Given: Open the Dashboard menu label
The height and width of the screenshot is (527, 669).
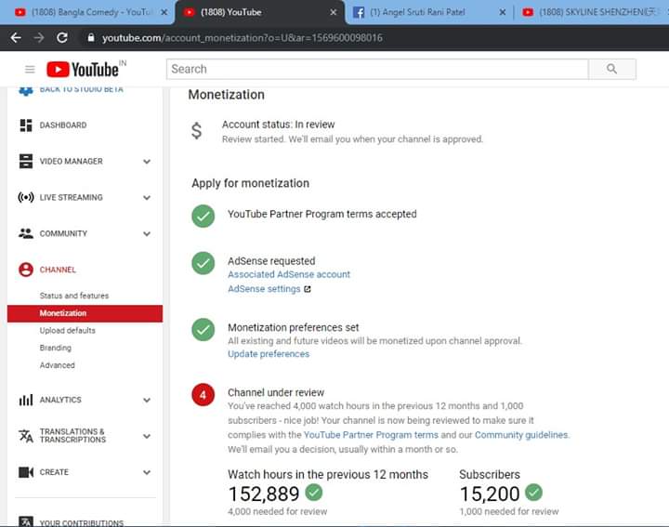Looking at the screenshot, I should [x=63, y=125].
